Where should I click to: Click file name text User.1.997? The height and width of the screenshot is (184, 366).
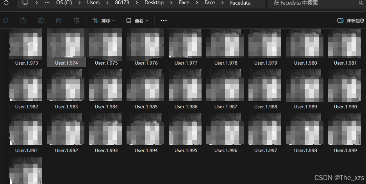(x=266, y=151)
